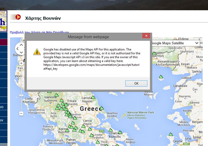Click the National Marine Park map label
The image size is (208, 146).
point(140,112)
